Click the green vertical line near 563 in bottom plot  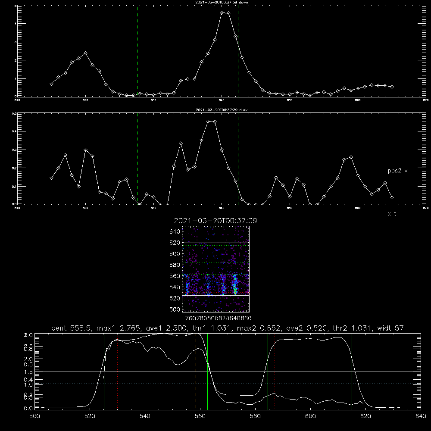pos(207,371)
